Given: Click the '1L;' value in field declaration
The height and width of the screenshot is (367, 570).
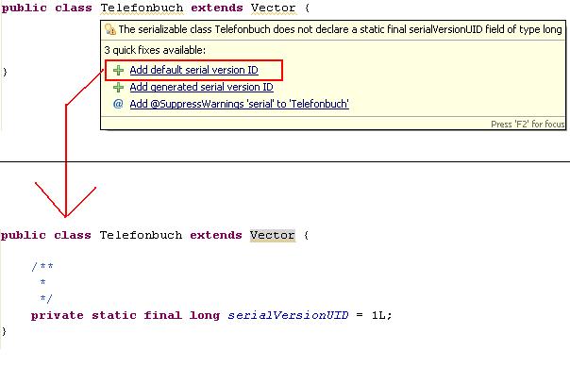Looking at the screenshot, I should [381, 315].
